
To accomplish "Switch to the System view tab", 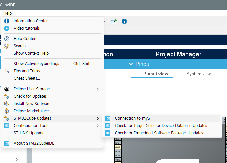I will click(x=199, y=74).
